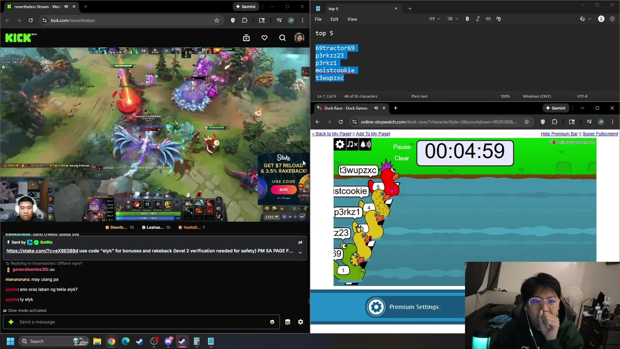The height and width of the screenshot is (349, 620).
Task: Select the 'top 5' Notepad tab
Action: [x=357, y=8]
